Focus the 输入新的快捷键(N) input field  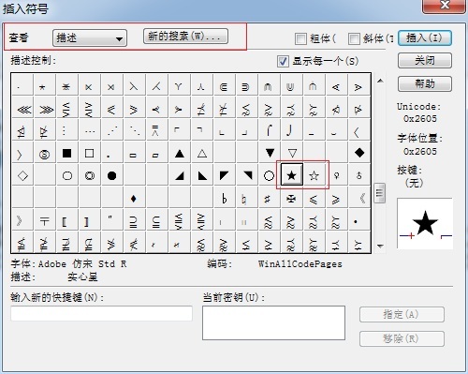(101, 313)
